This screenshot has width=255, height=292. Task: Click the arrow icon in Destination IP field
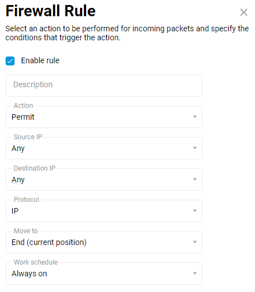click(x=195, y=180)
